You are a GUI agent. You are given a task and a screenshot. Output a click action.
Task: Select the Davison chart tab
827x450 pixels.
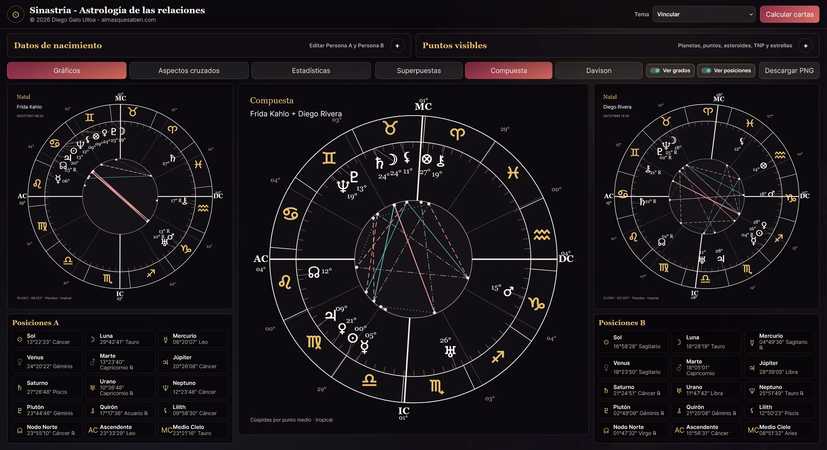[x=599, y=70]
